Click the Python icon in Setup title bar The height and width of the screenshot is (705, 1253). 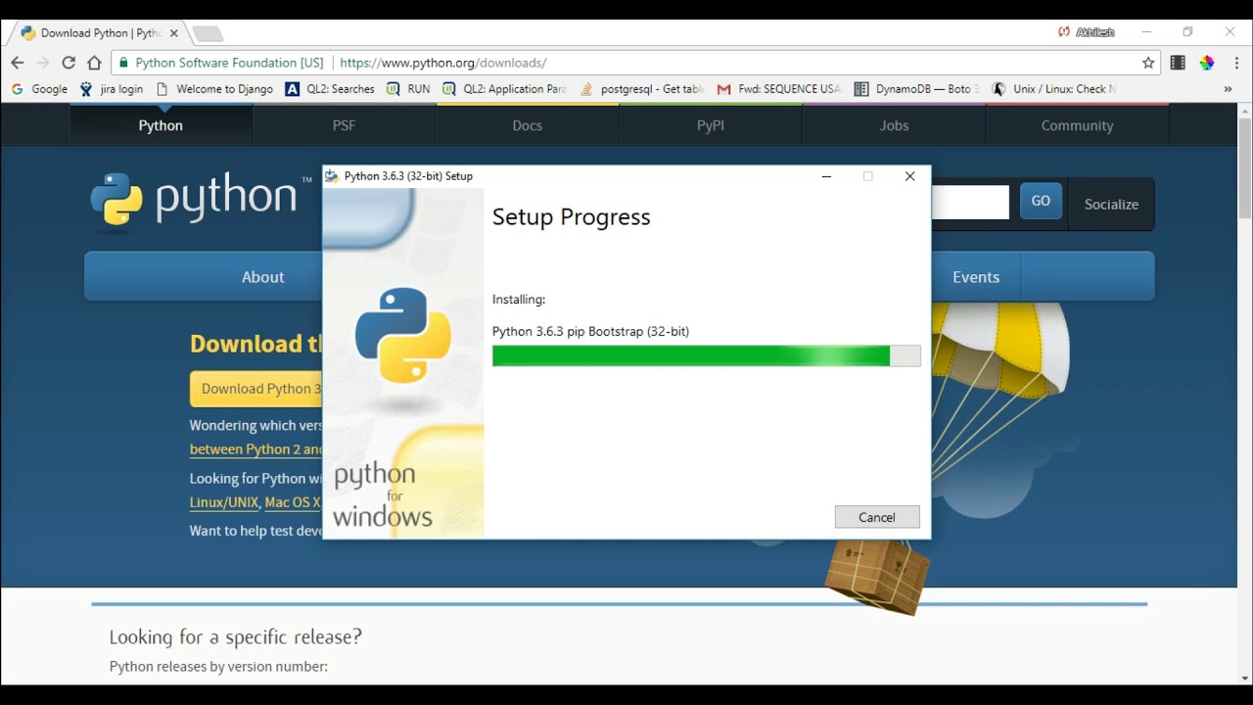(332, 176)
